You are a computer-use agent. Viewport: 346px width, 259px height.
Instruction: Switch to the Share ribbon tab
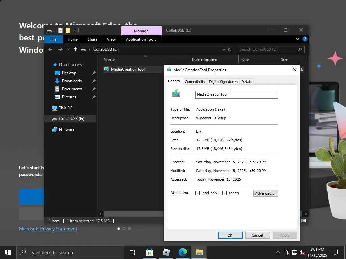92,39
